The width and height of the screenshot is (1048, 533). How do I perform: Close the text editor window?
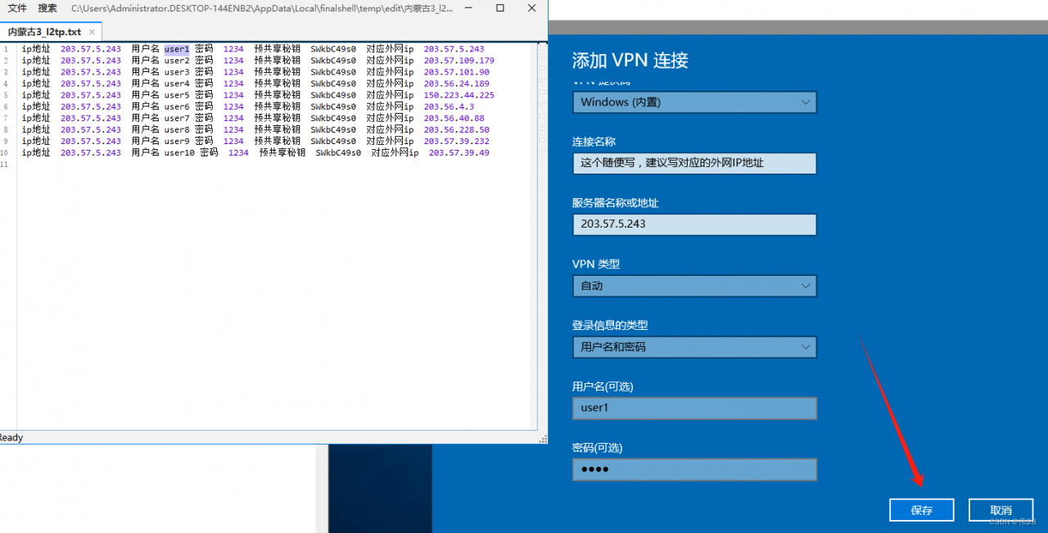coord(531,8)
